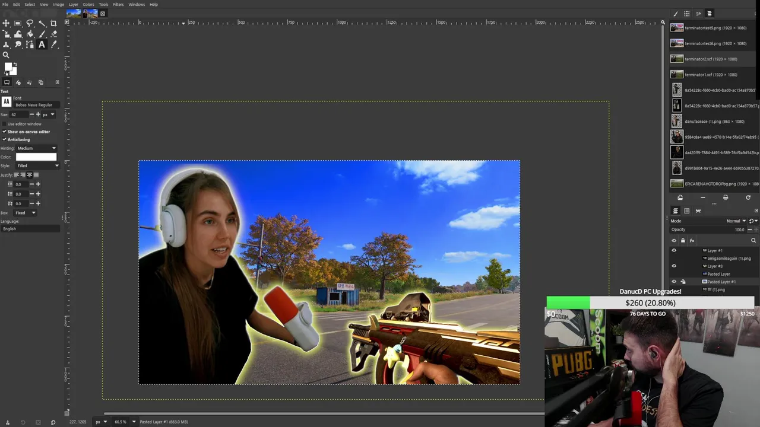Image resolution: width=760 pixels, height=427 pixels.
Task: Adjust the layer Opacity slider
Action: (x=708, y=230)
